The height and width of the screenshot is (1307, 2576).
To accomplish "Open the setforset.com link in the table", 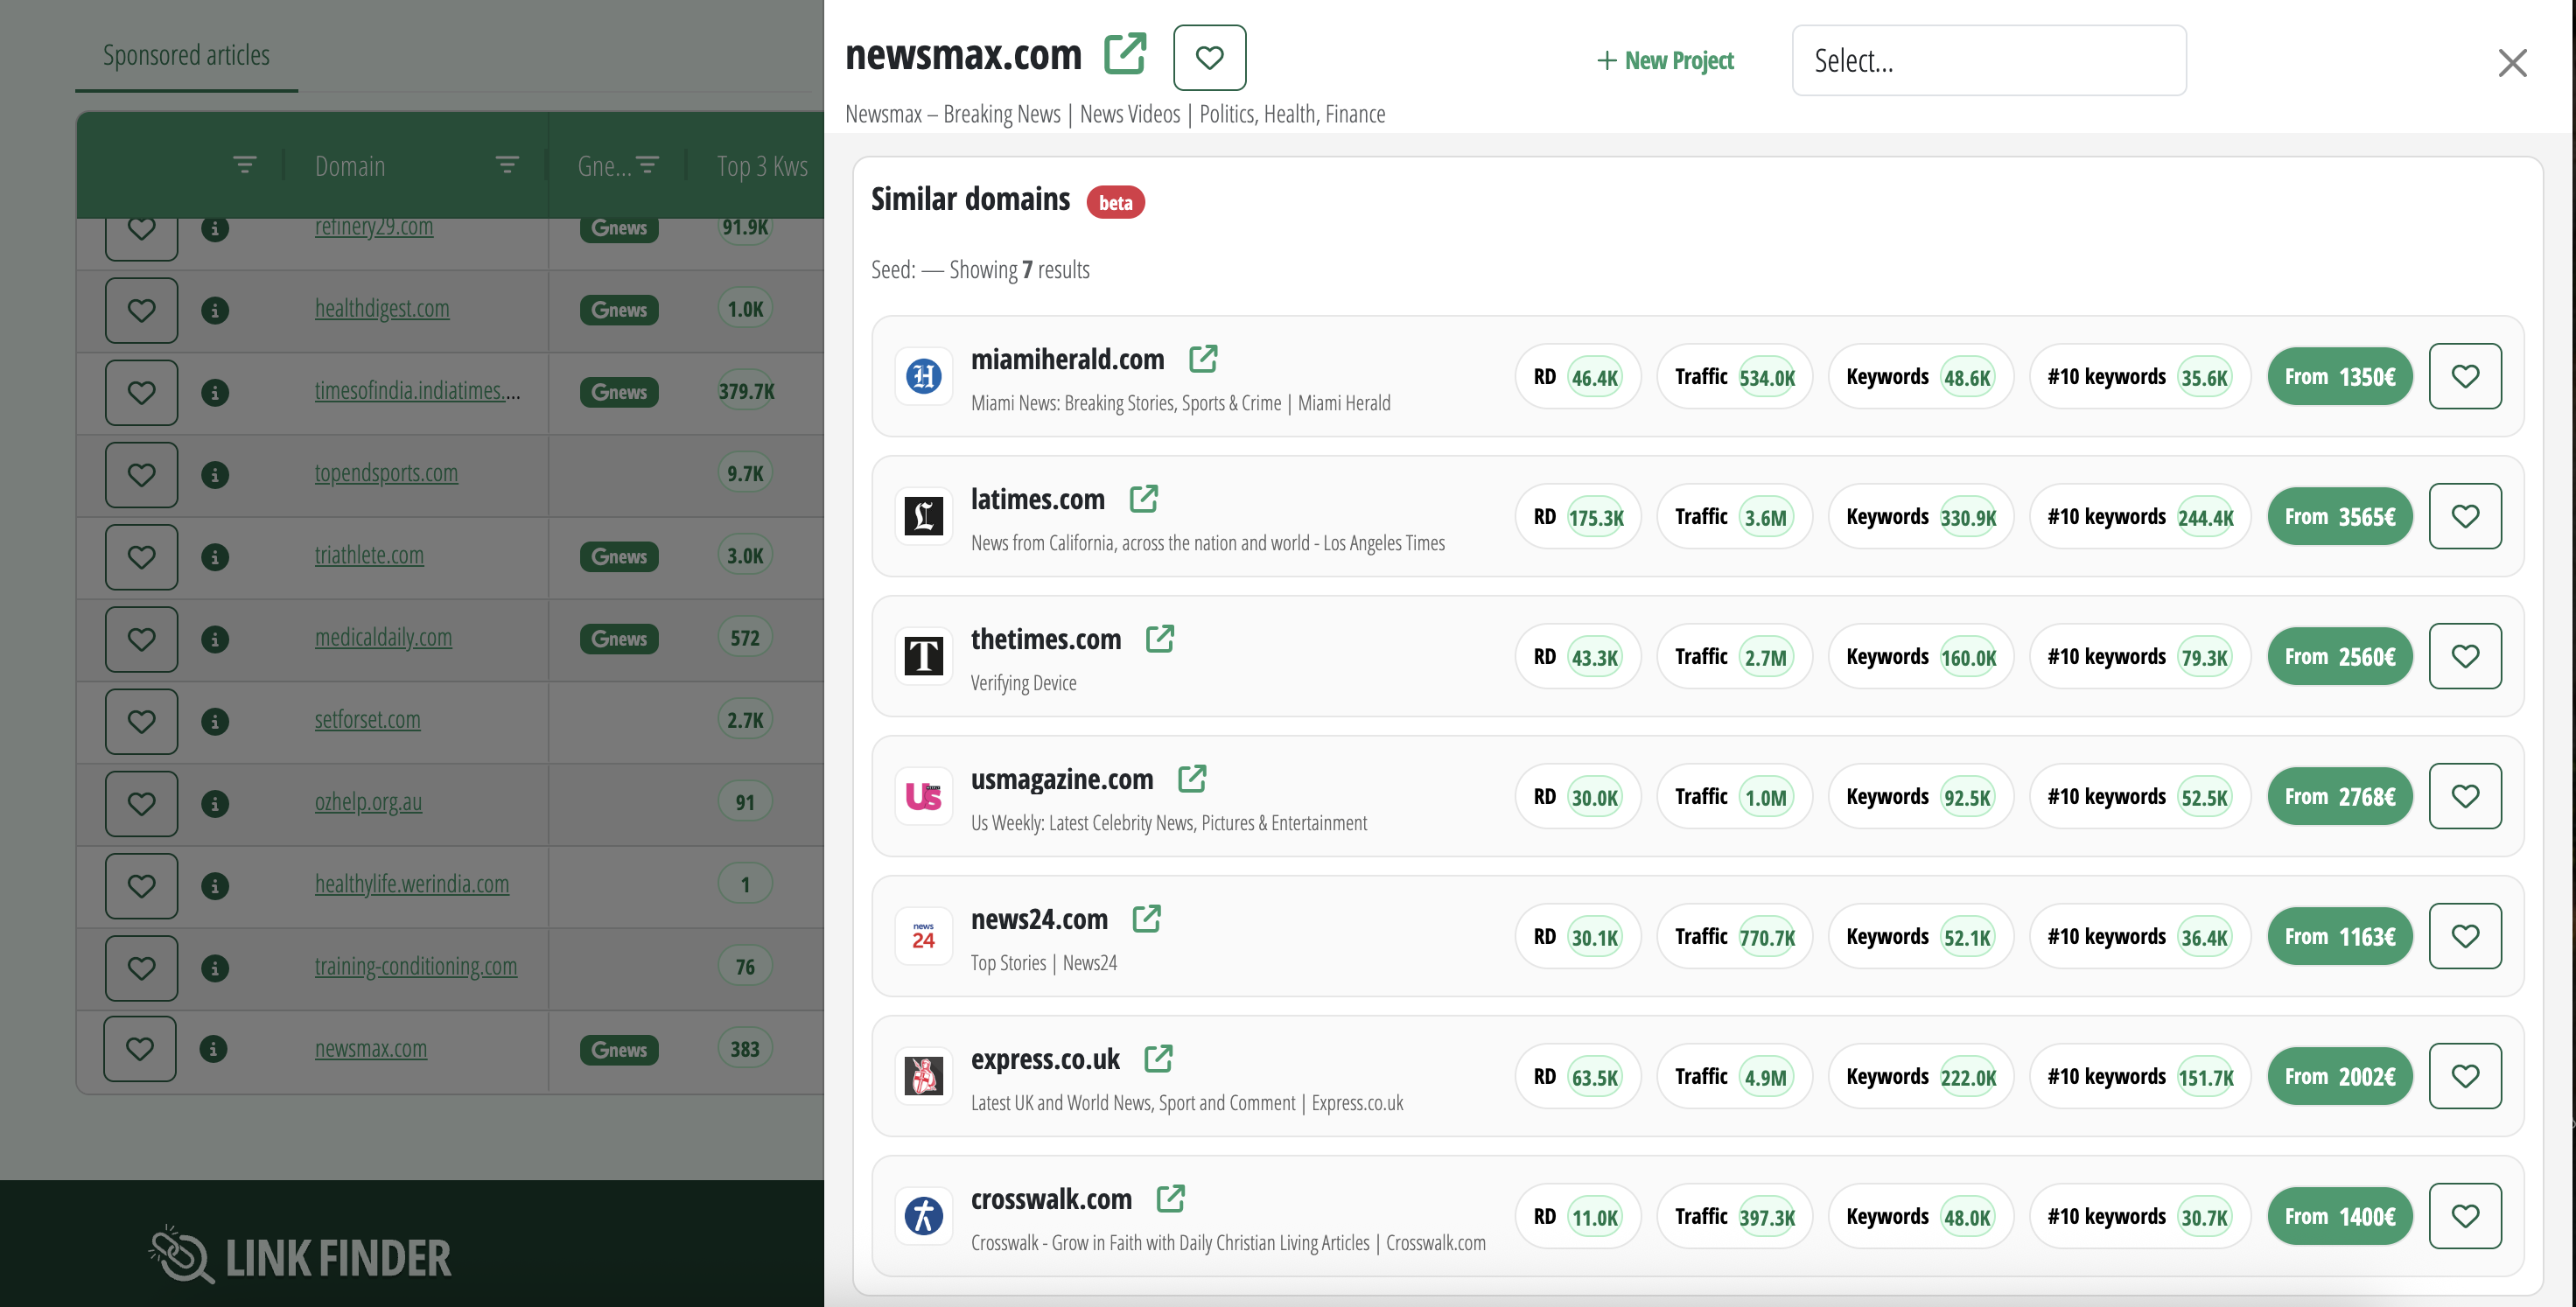I will pos(367,719).
